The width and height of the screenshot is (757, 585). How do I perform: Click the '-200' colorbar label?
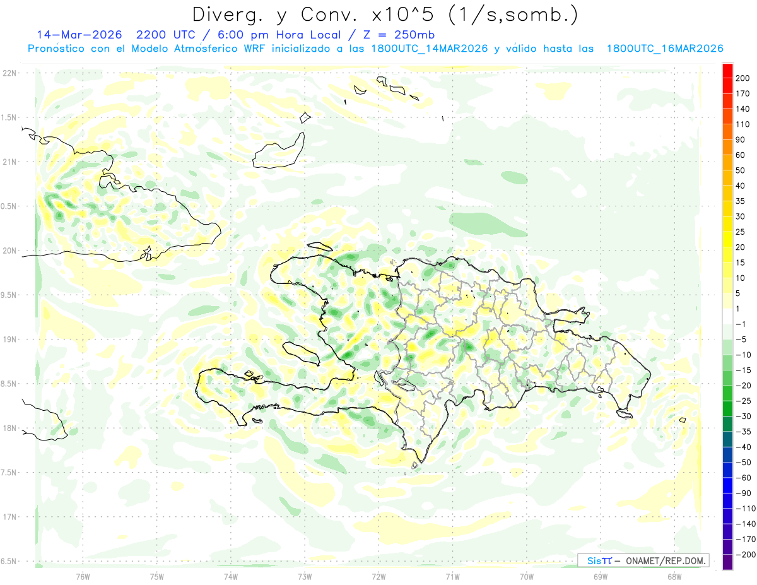[746, 555]
